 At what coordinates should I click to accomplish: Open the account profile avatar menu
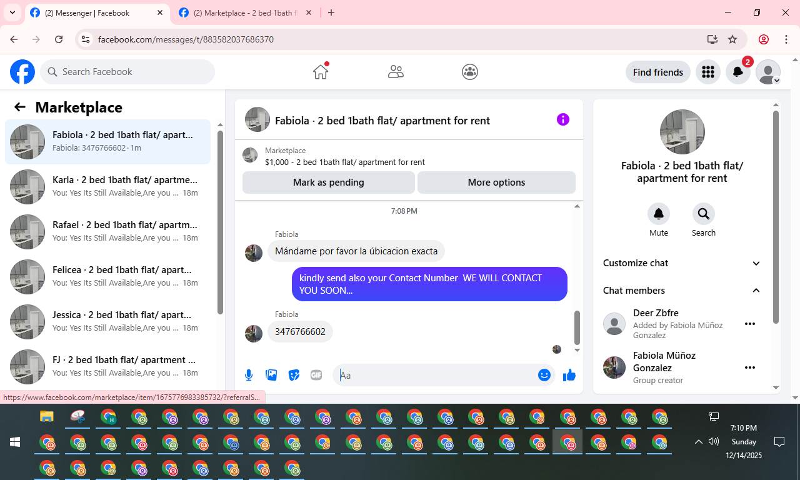pyautogui.click(x=768, y=72)
